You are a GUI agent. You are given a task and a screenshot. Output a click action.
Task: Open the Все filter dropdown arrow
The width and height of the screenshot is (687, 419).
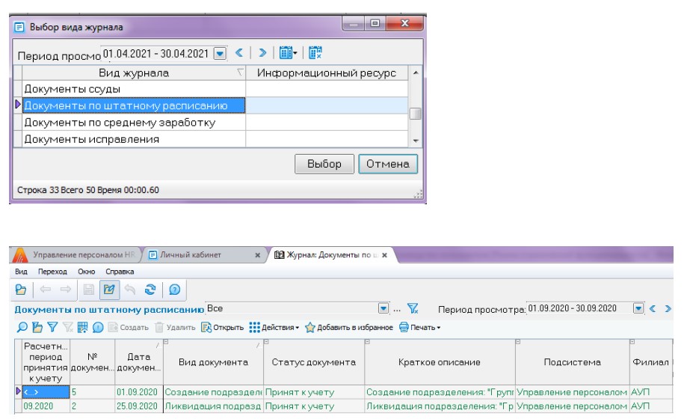pos(383,308)
